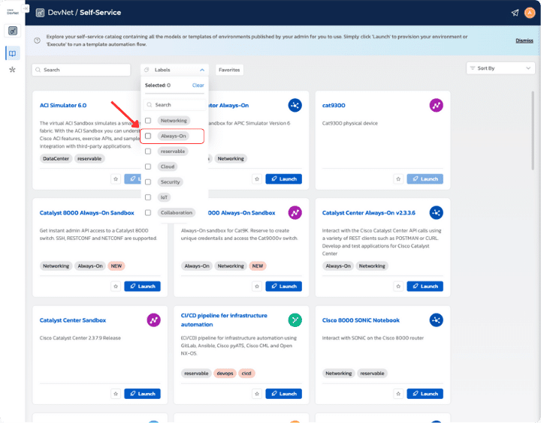The height and width of the screenshot is (423, 541).
Task: Launch the Cisco 8000 SONiC Notebook
Action: coord(425,394)
